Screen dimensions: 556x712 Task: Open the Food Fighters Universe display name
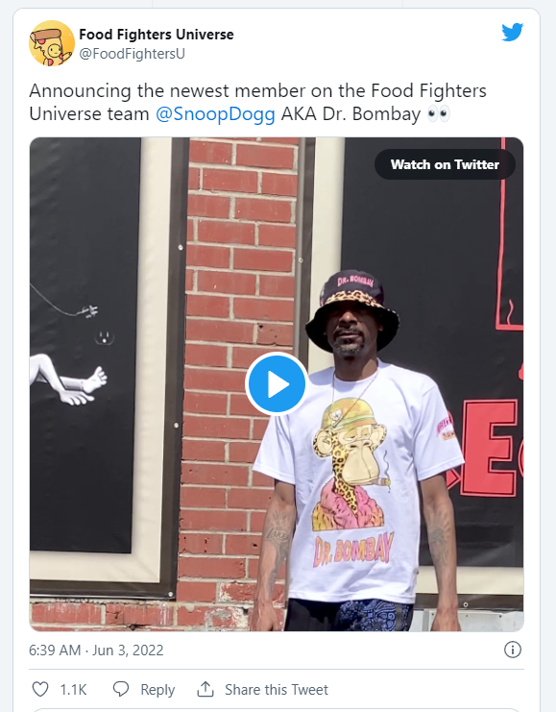coord(157,34)
